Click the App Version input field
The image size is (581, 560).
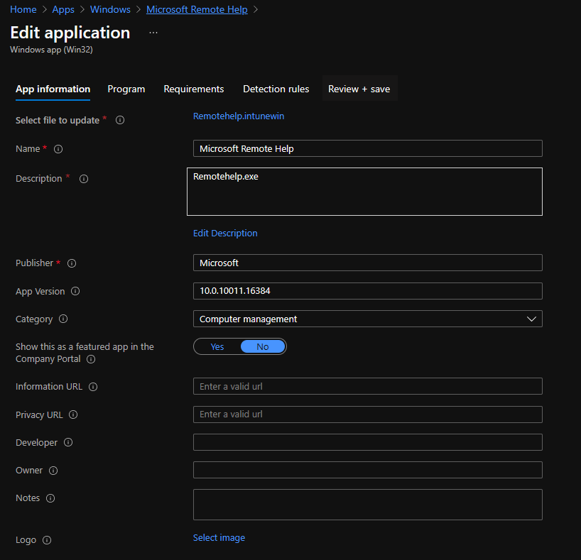point(368,291)
